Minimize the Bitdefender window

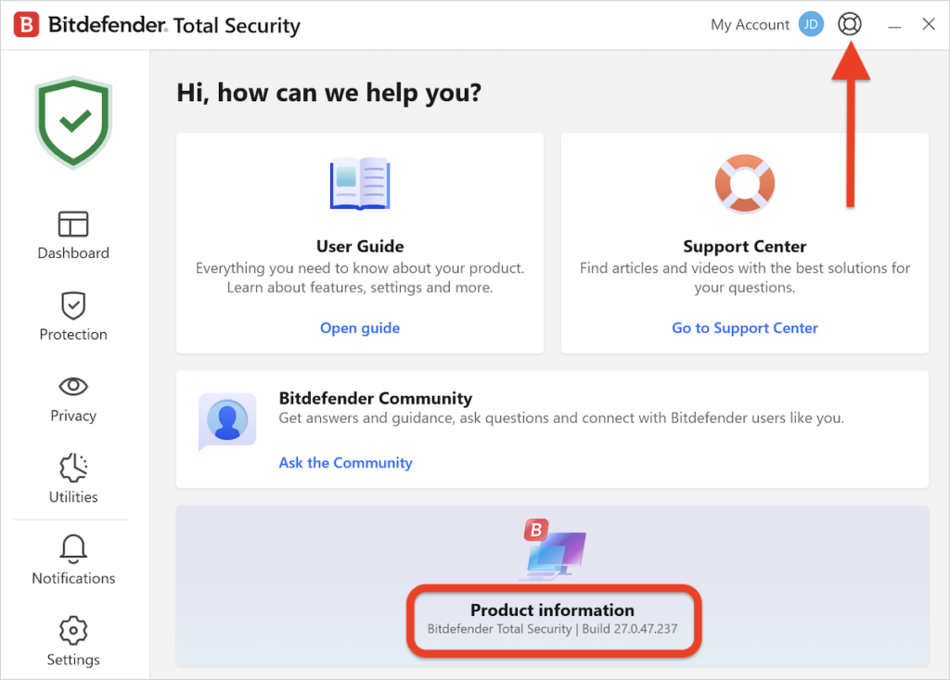893,24
